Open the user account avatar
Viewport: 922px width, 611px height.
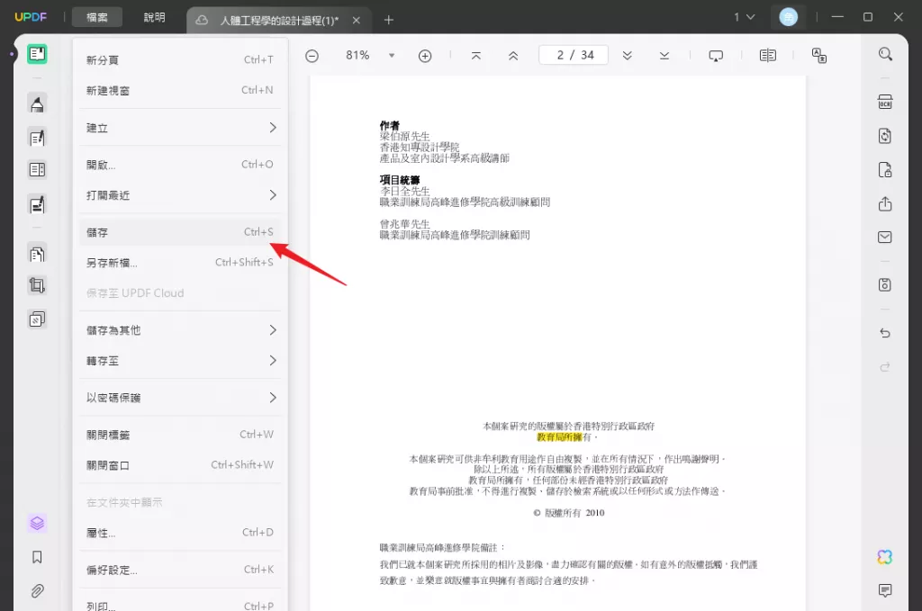788,17
